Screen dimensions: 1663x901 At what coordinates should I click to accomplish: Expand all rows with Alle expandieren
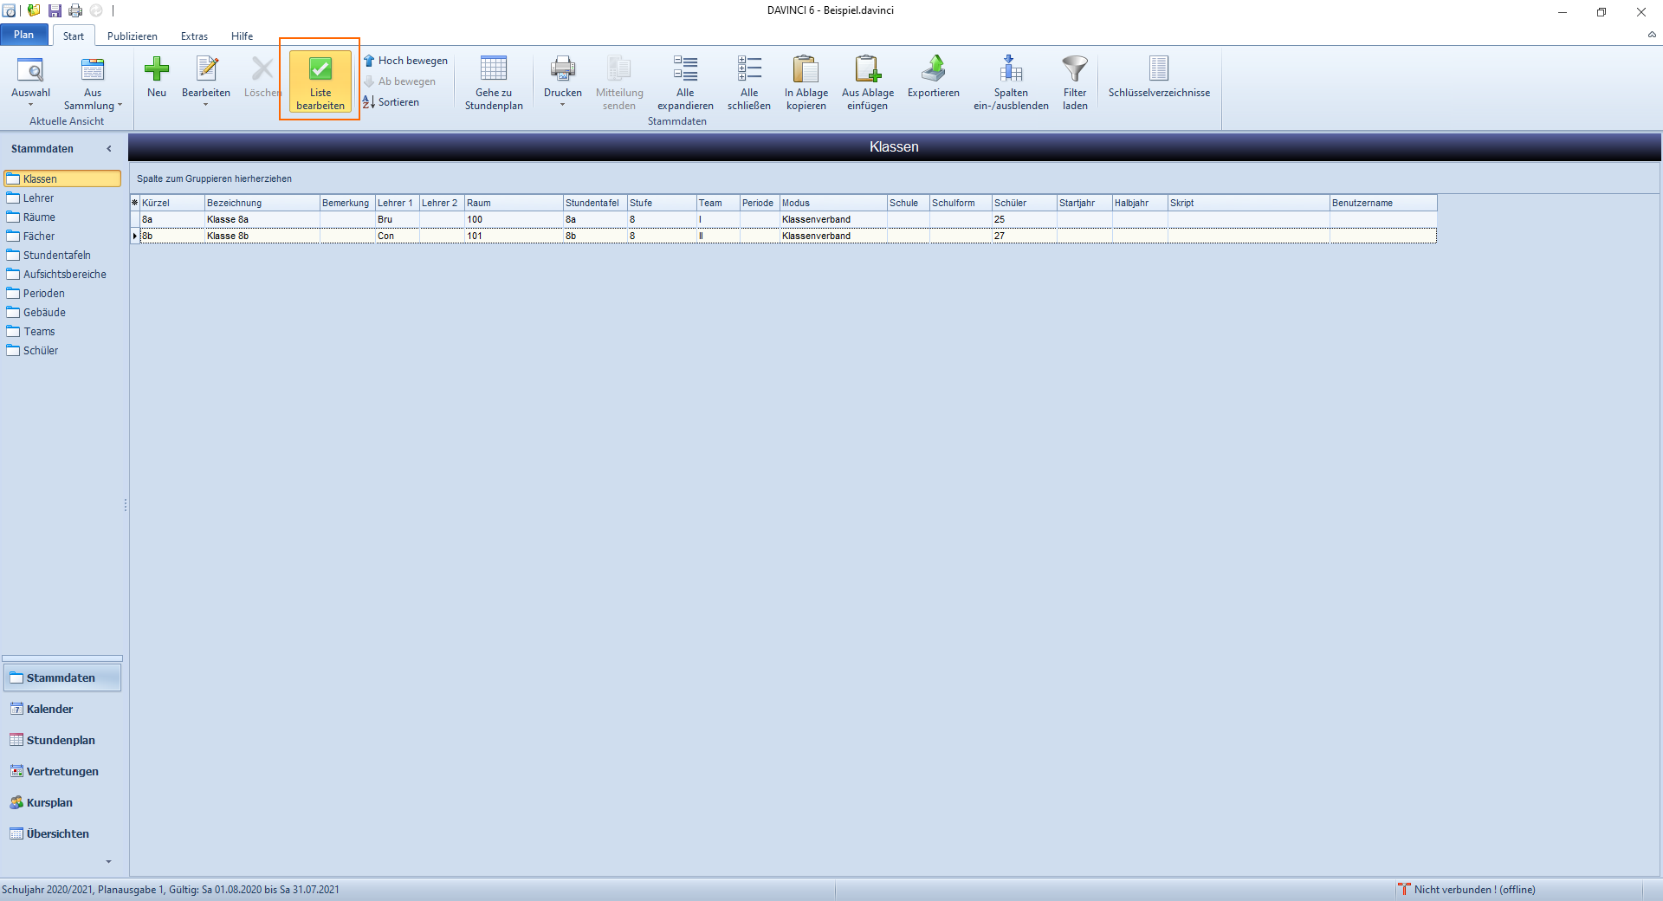685,82
